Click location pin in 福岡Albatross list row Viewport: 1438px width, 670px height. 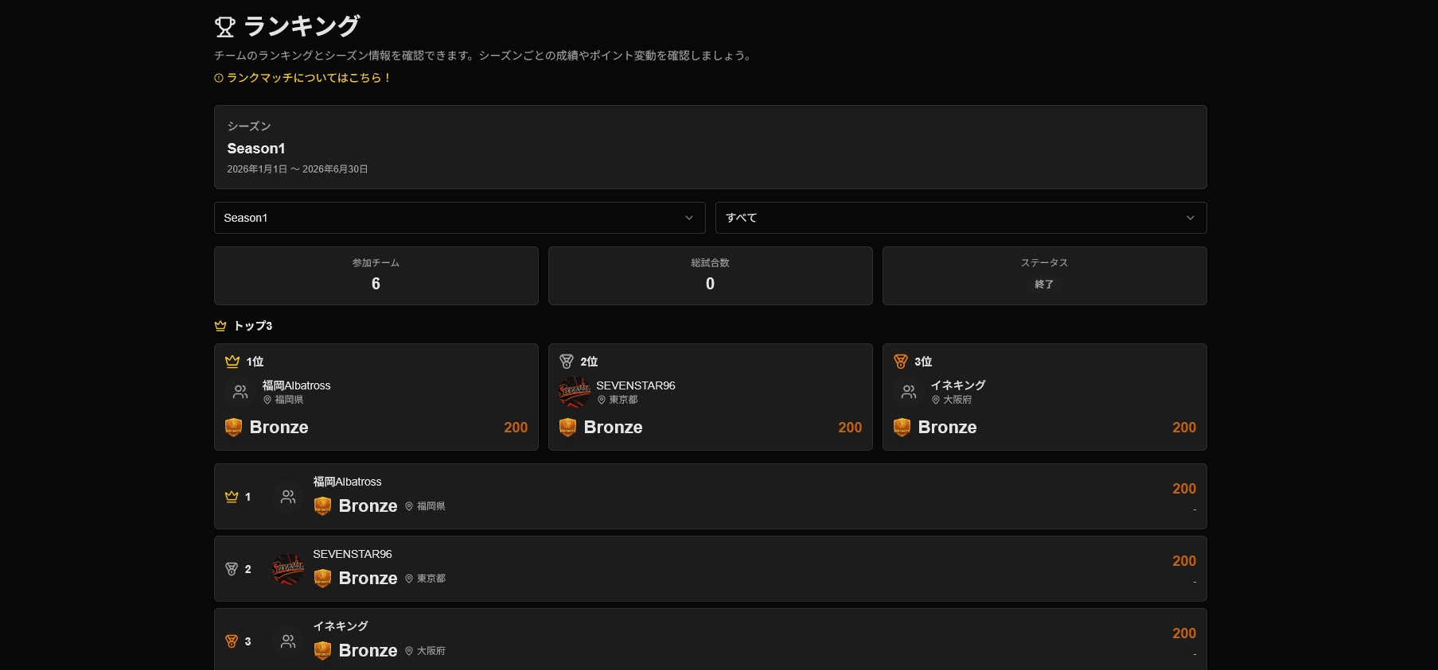pos(409,506)
